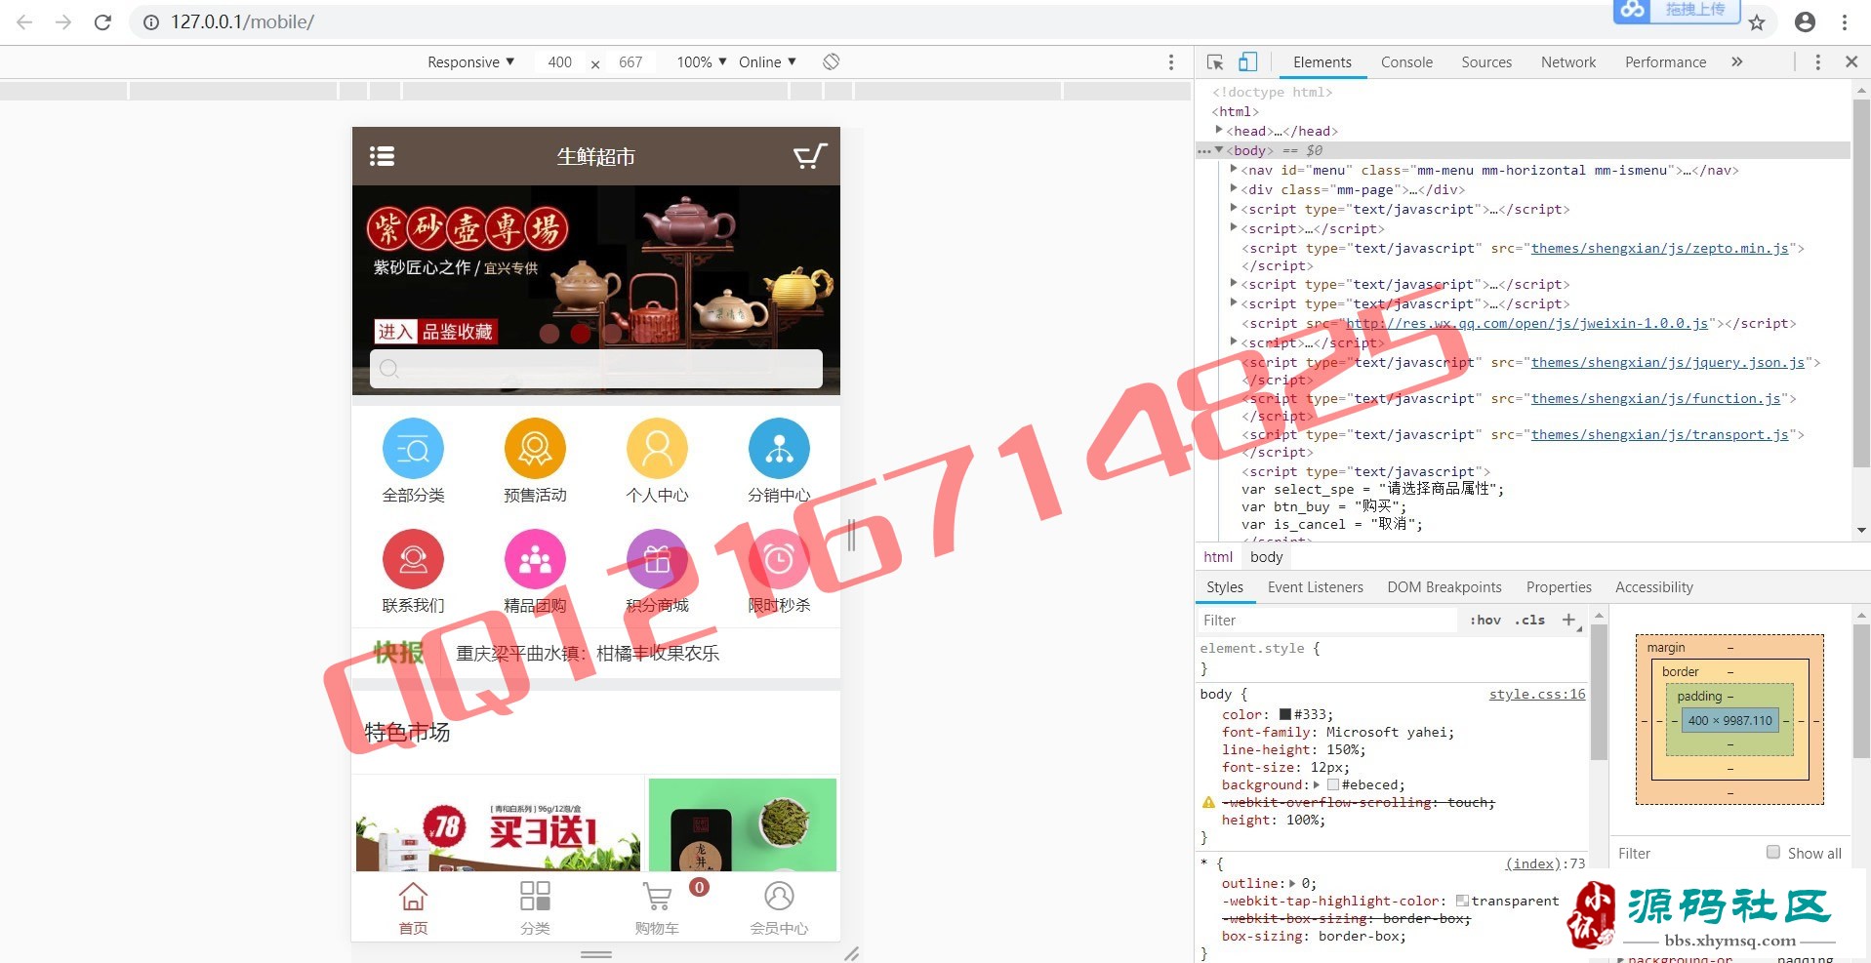
Task: Open the Chrome profile avatar
Action: pyautogui.click(x=1805, y=21)
